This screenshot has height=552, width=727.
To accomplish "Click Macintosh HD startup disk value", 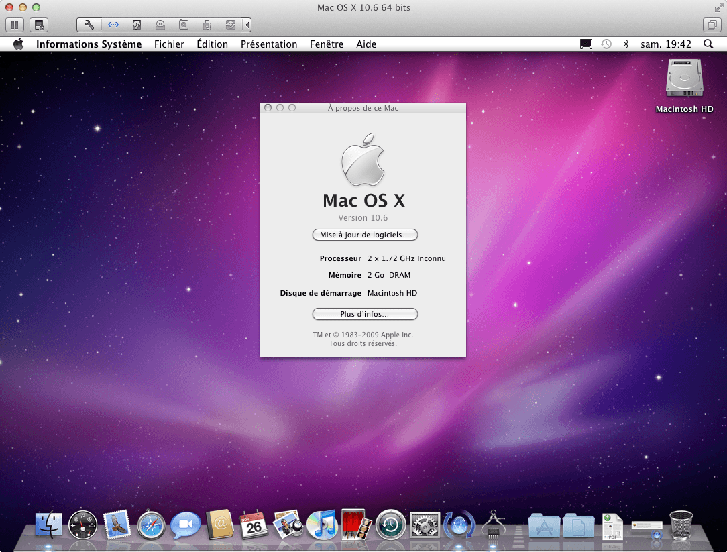I will pos(392,293).
